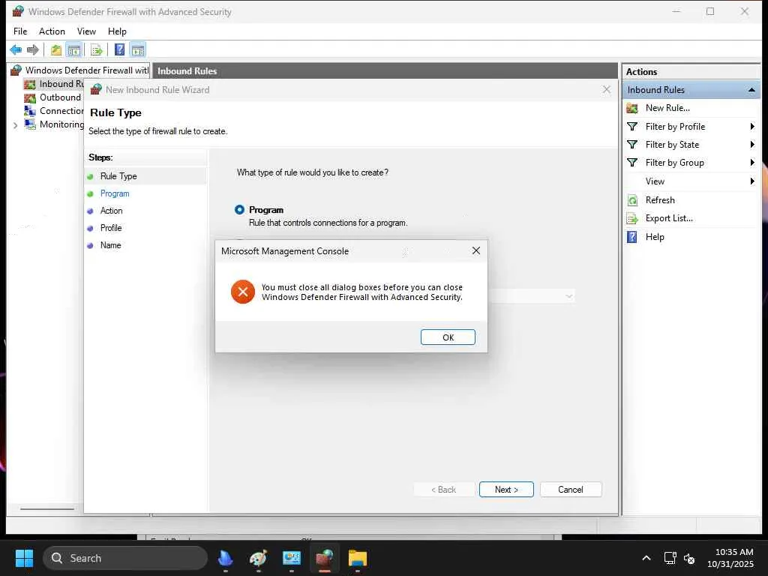Viewport: 768px width, 576px height.
Task: Expand Filter by State submenu arrow
Action: [752, 145]
